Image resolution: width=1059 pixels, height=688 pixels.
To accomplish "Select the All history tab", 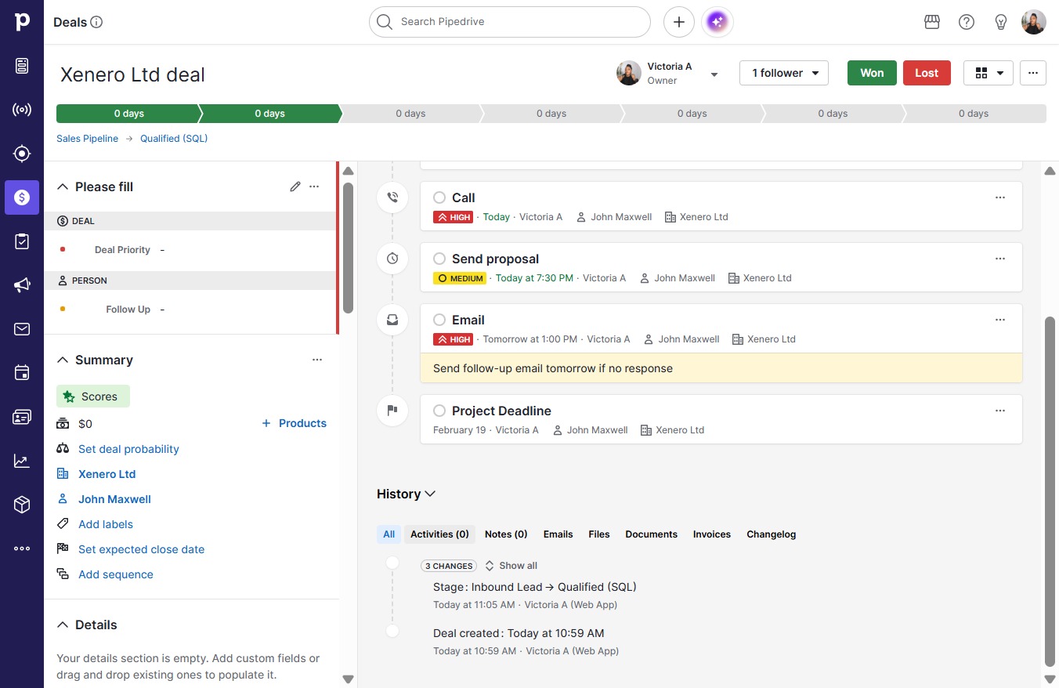I will 389,534.
